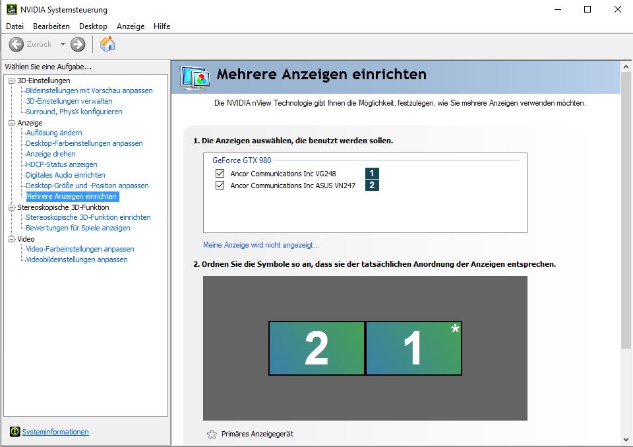Image resolution: width=633 pixels, height=447 pixels.
Task: Collapse the Video tree node
Action: (11, 239)
